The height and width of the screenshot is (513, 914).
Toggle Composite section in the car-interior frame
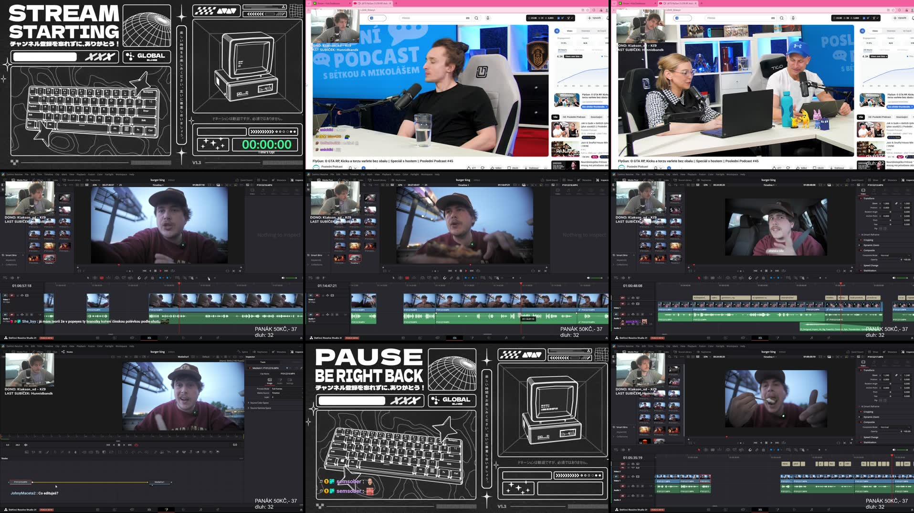861,251
